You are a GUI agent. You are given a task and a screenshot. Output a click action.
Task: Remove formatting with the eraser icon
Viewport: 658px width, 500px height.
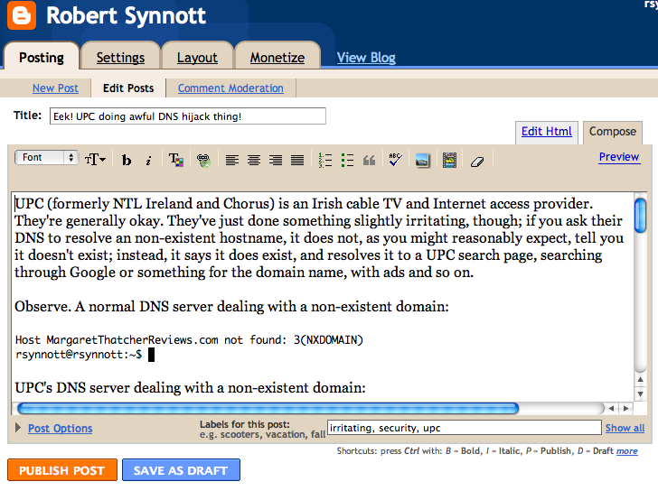pyautogui.click(x=477, y=162)
